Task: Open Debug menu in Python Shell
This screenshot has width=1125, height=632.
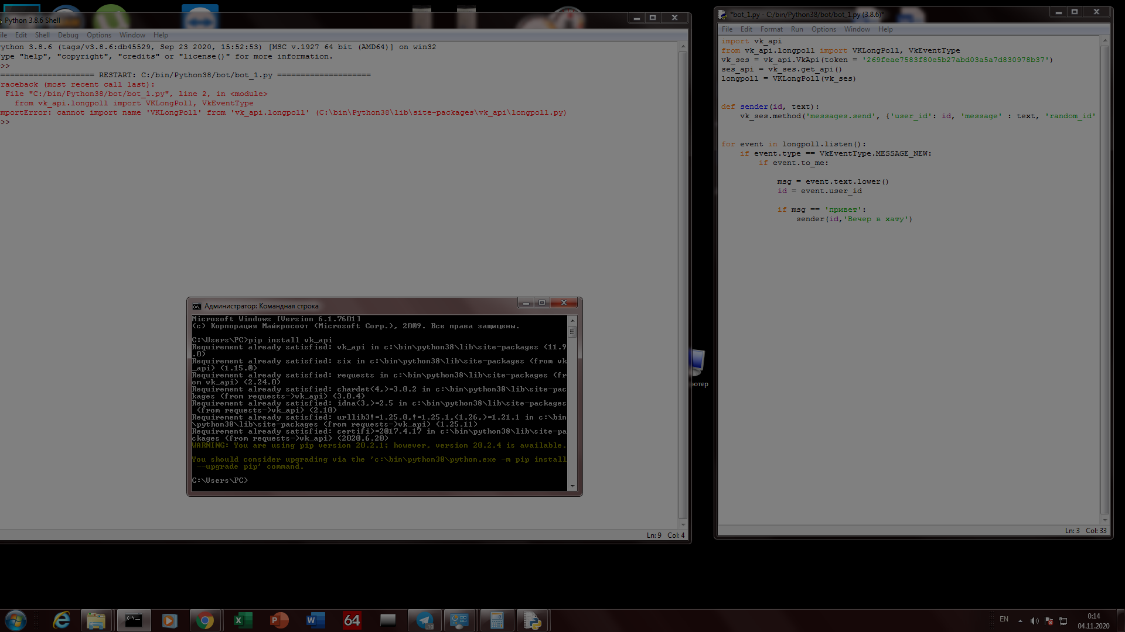Action: coord(68,35)
